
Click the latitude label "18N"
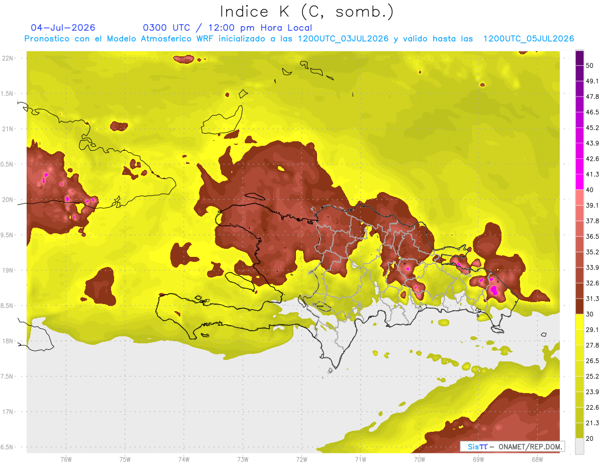pos(8,341)
